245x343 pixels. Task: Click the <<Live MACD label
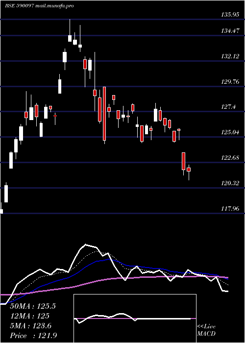click(x=206, y=330)
